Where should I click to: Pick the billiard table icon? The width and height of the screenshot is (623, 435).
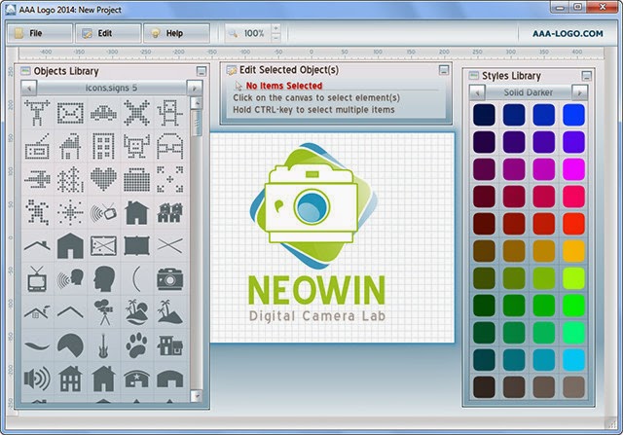[x=104, y=246]
